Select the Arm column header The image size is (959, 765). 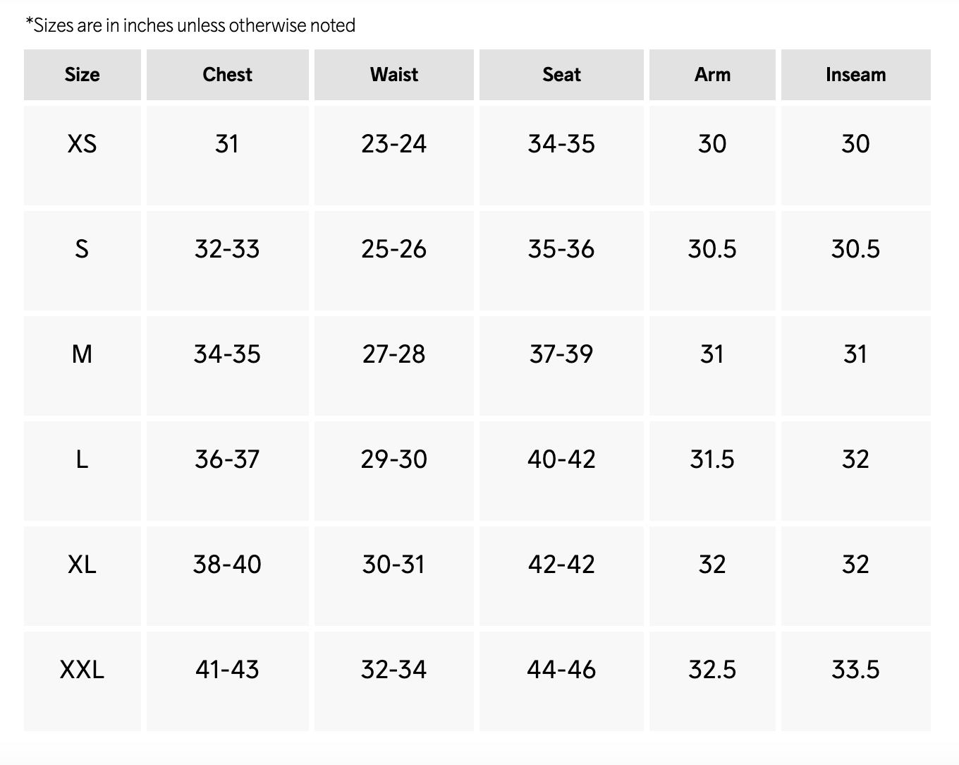pos(712,74)
